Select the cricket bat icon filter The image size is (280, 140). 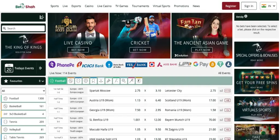click(x=116, y=81)
